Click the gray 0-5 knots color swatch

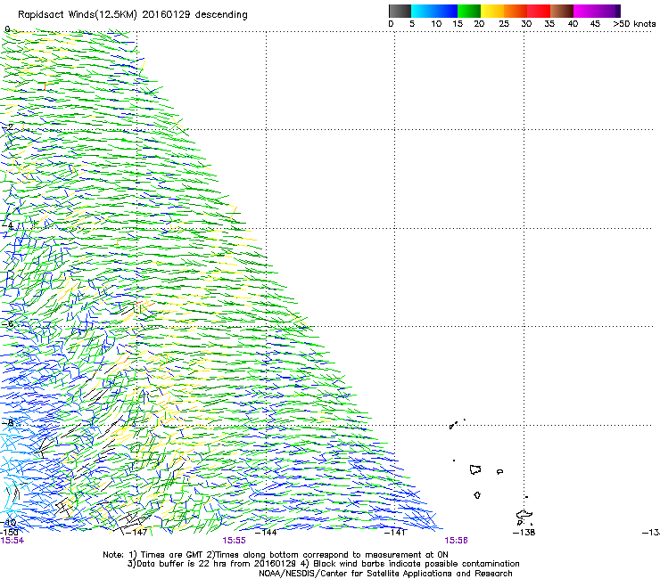[400, 11]
